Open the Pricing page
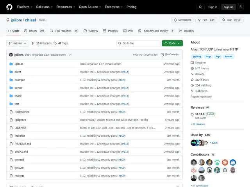This screenshot has width=250, height=187. point(131,7)
